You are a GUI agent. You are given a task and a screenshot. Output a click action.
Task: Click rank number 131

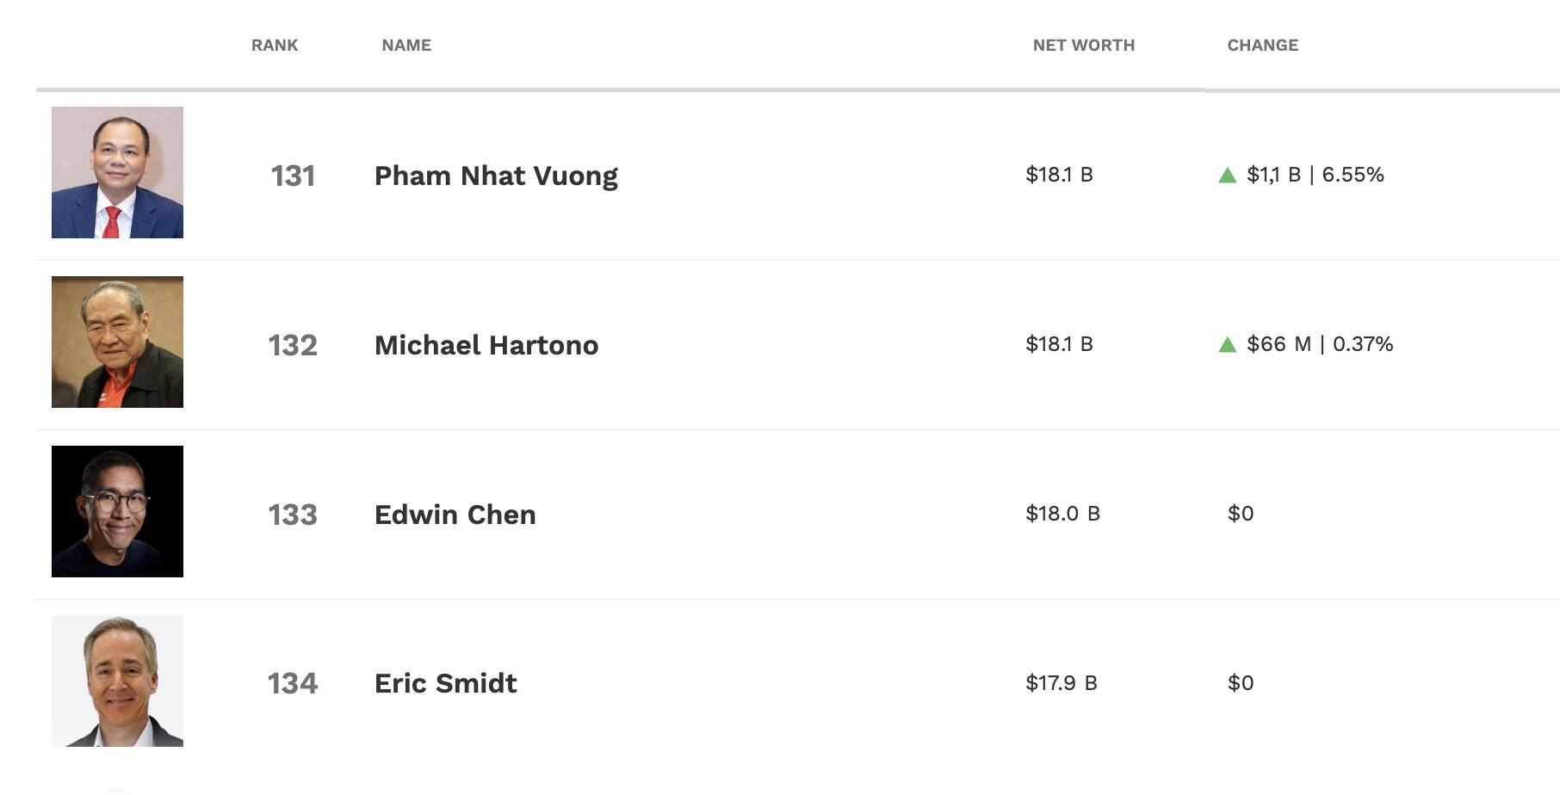point(293,176)
